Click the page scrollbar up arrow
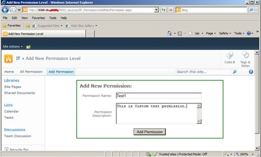Screen dimensions: 261x157 click(257, 52)
